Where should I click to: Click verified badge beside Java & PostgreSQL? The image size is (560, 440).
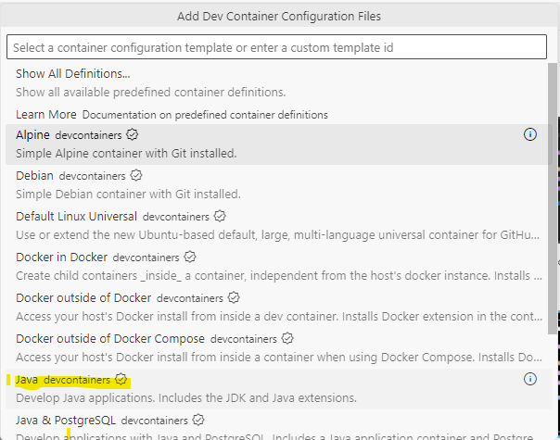click(x=198, y=420)
